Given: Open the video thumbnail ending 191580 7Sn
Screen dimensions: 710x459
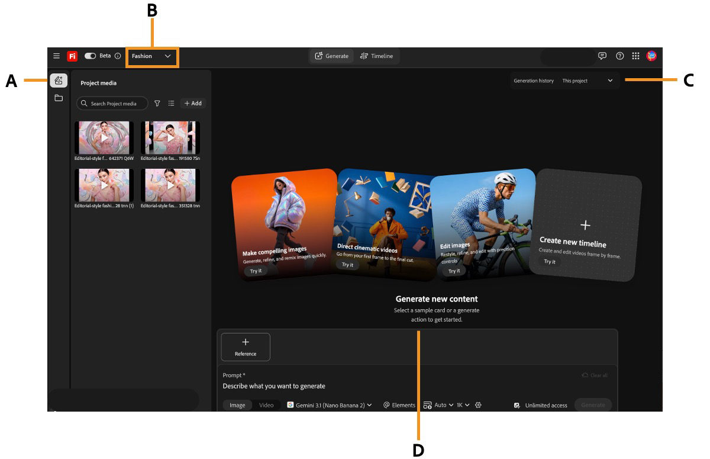Looking at the screenshot, I should (x=170, y=138).
